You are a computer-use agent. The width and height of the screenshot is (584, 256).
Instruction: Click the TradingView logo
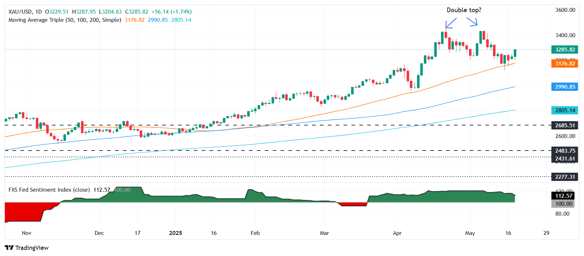[x=27, y=248]
